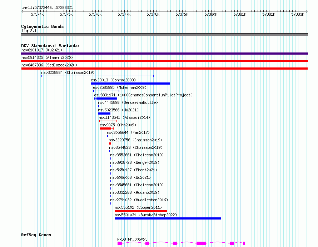The height and width of the screenshot is (247, 318).
Task: Click the nsv6101017 (Wu2021) variant label
Action: [42, 50]
